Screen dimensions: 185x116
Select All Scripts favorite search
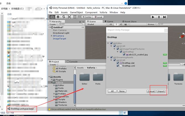pos(61,71)
